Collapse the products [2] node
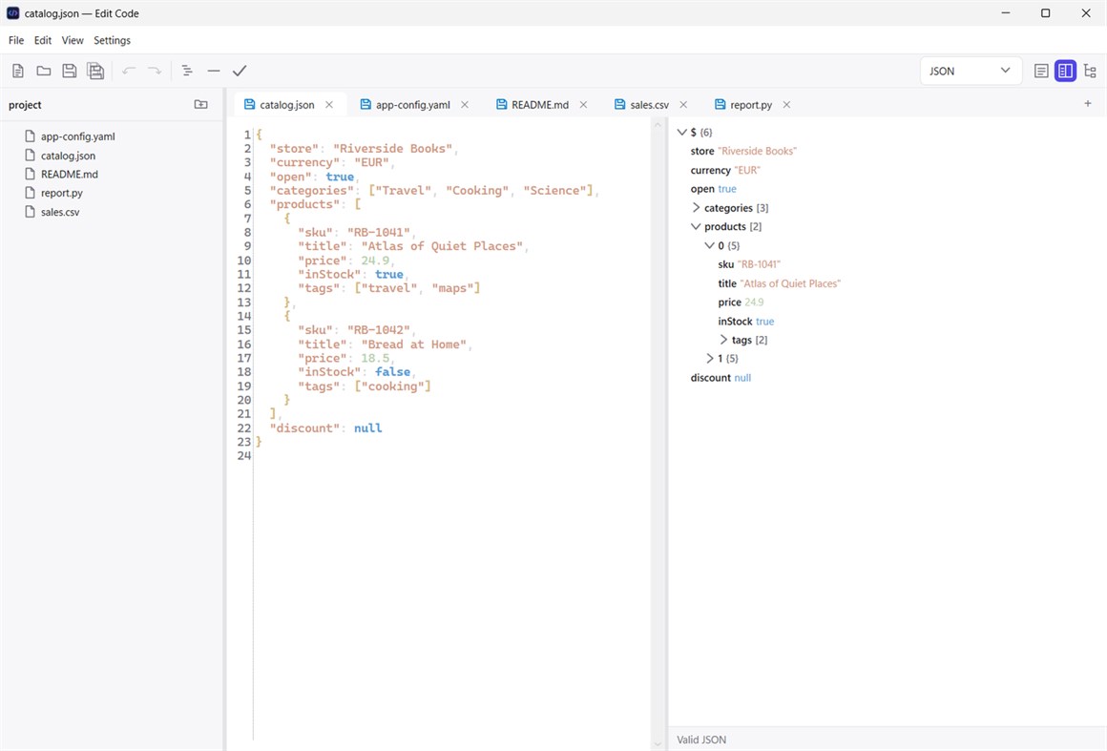 click(x=696, y=226)
